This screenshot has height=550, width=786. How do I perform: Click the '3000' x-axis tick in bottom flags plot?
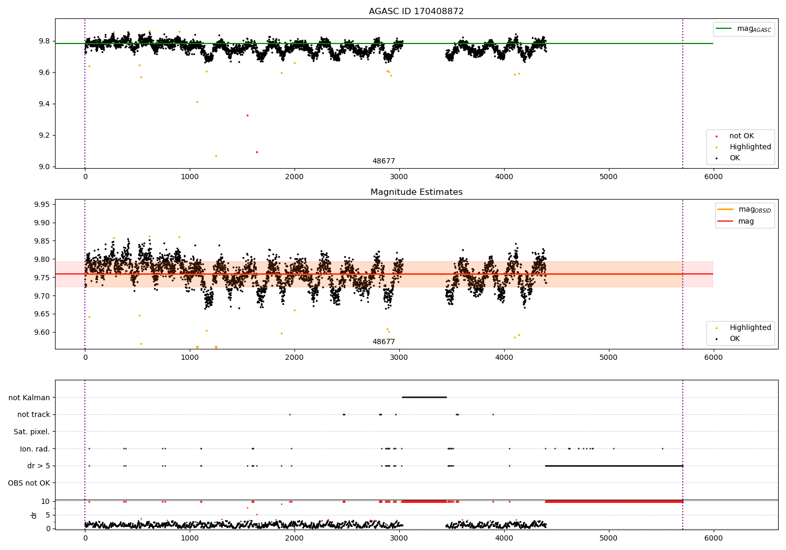point(399,538)
